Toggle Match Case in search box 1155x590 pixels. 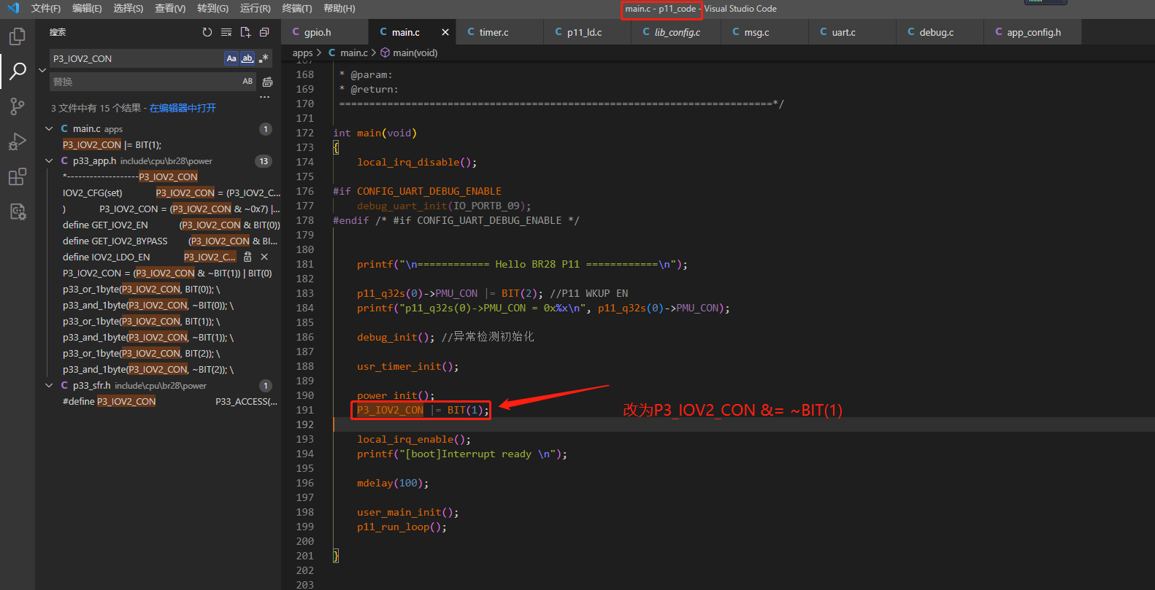point(231,58)
